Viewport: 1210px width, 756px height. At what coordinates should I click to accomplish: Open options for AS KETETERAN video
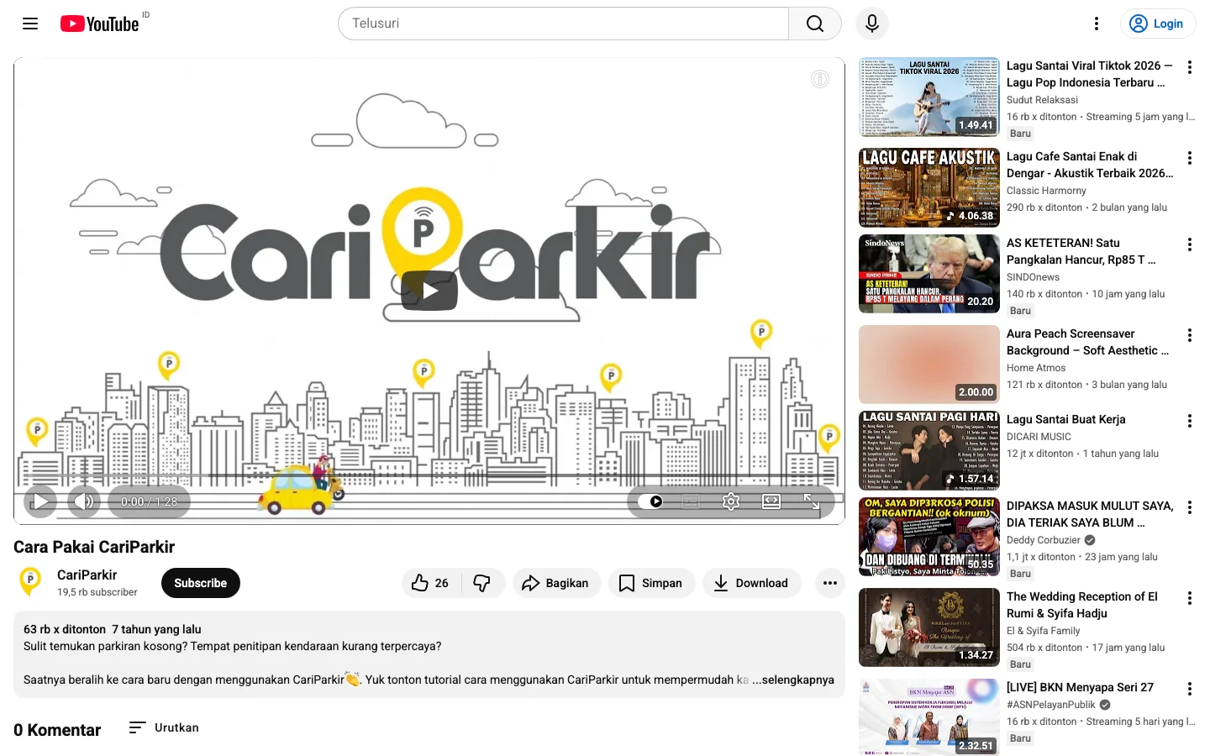[x=1189, y=244]
